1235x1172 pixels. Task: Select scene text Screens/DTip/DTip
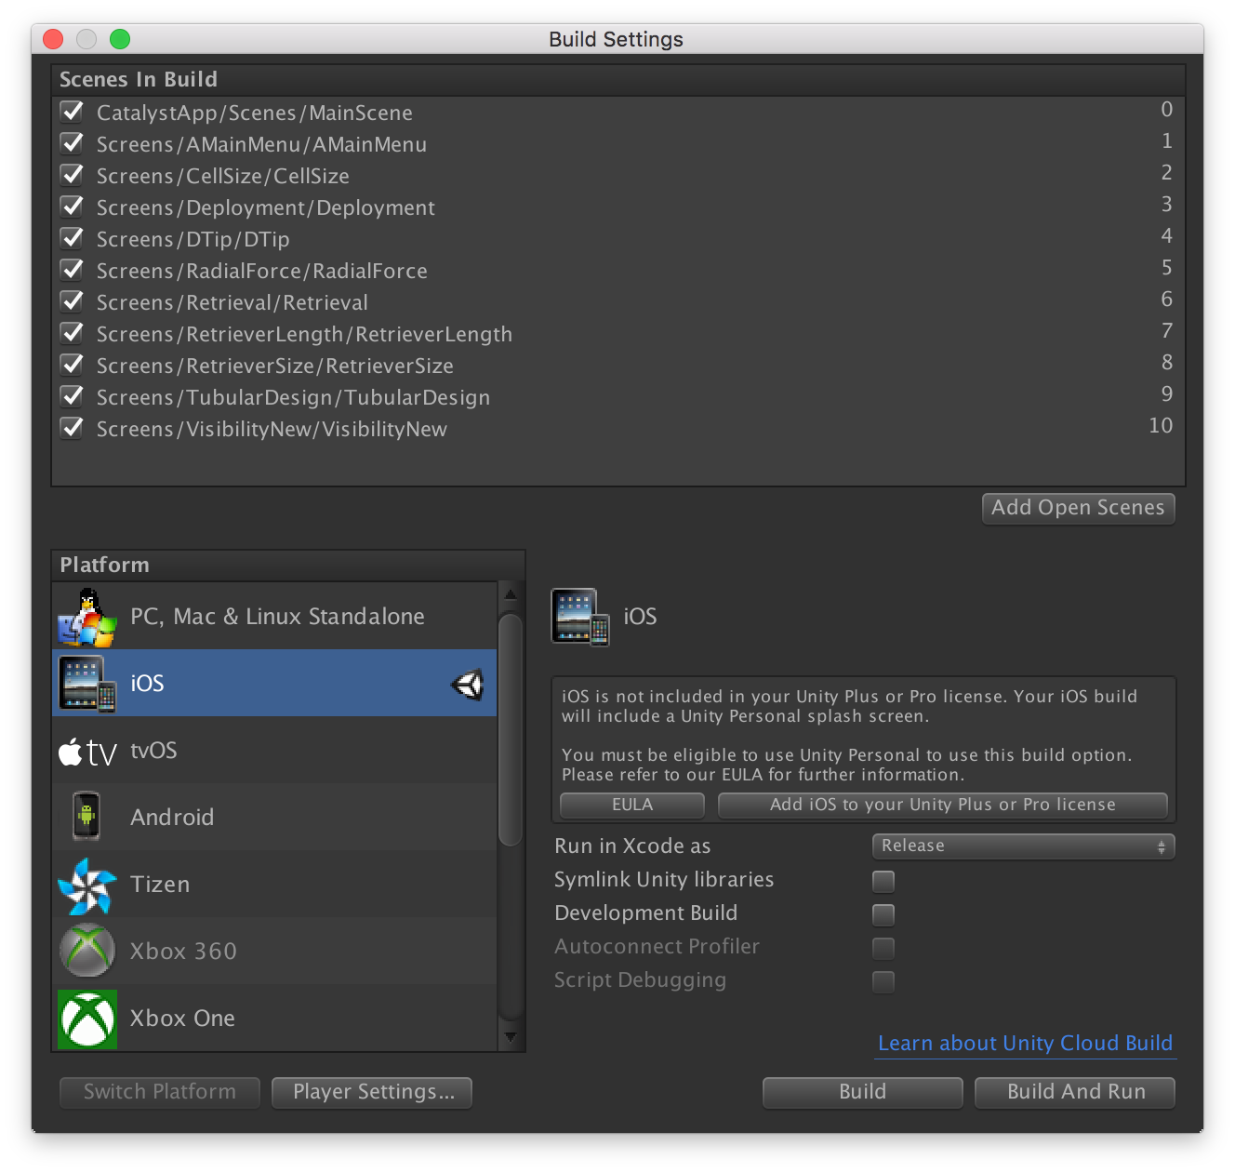point(193,240)
